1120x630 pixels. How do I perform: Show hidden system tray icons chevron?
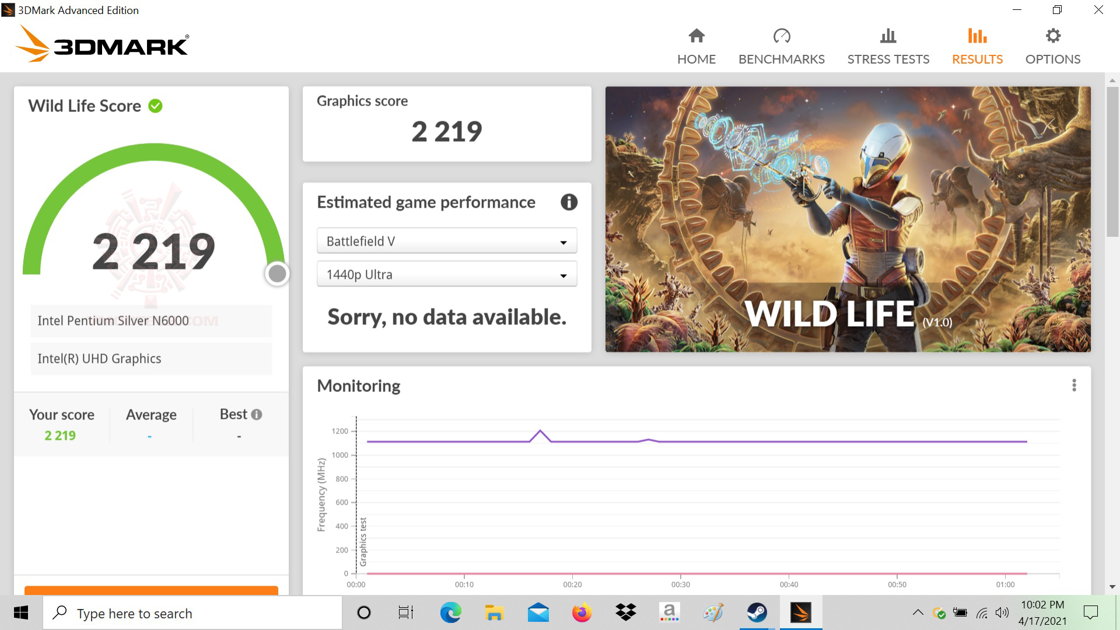coord(918,612)
